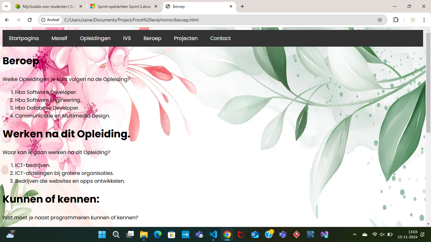Bookmark this page with the star icon
Viewport: 431px width, 242px height.
pyautogui.click(x=380, y=20)
